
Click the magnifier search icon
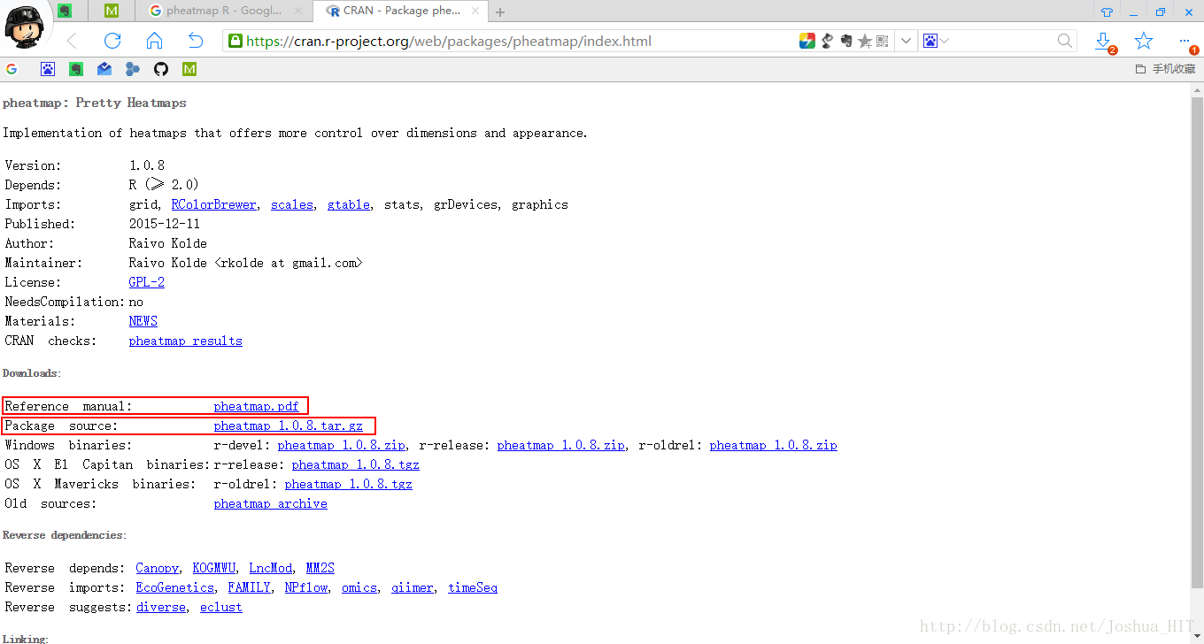(1065, 41)
